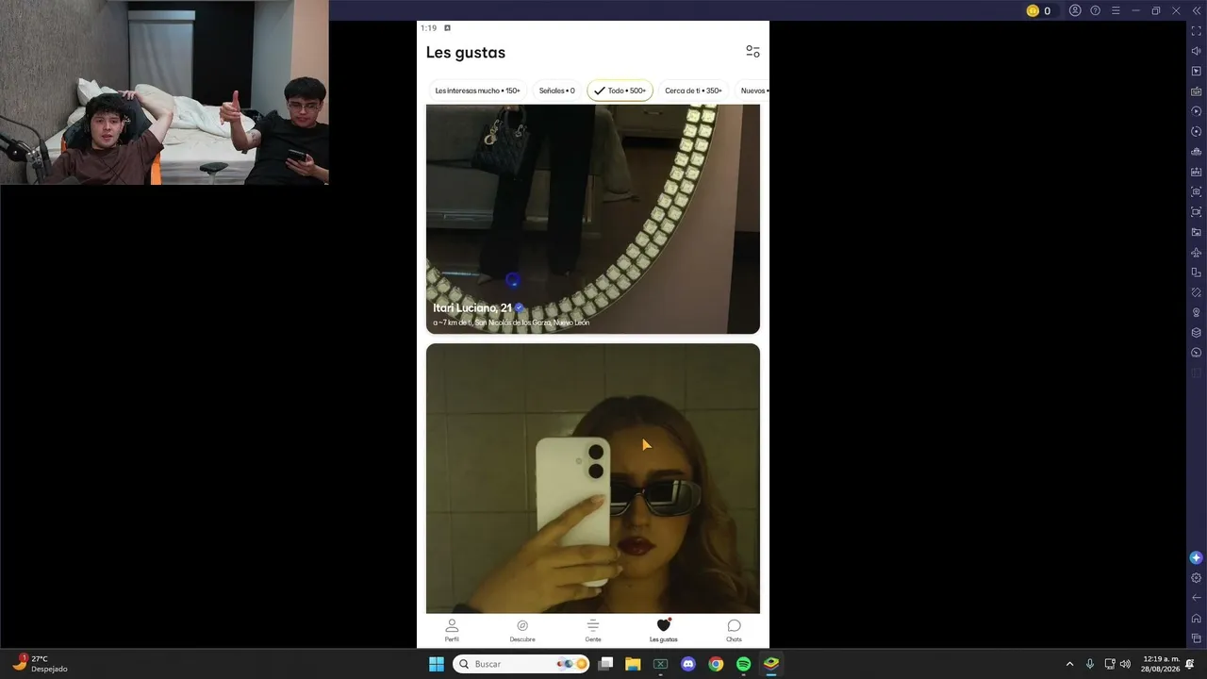Image resolution: width=1207 pixels, height=679 pixels.
Task: Click the cursor lock icon in the sidebar
Action: pyautogui.click(x=1197, y=72)
